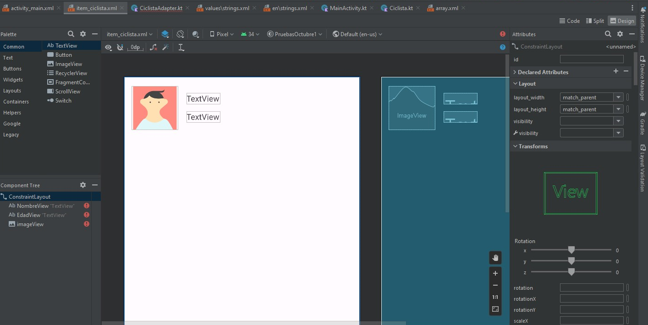Open the Design Surface layers selector

click(x=165, y=34)
